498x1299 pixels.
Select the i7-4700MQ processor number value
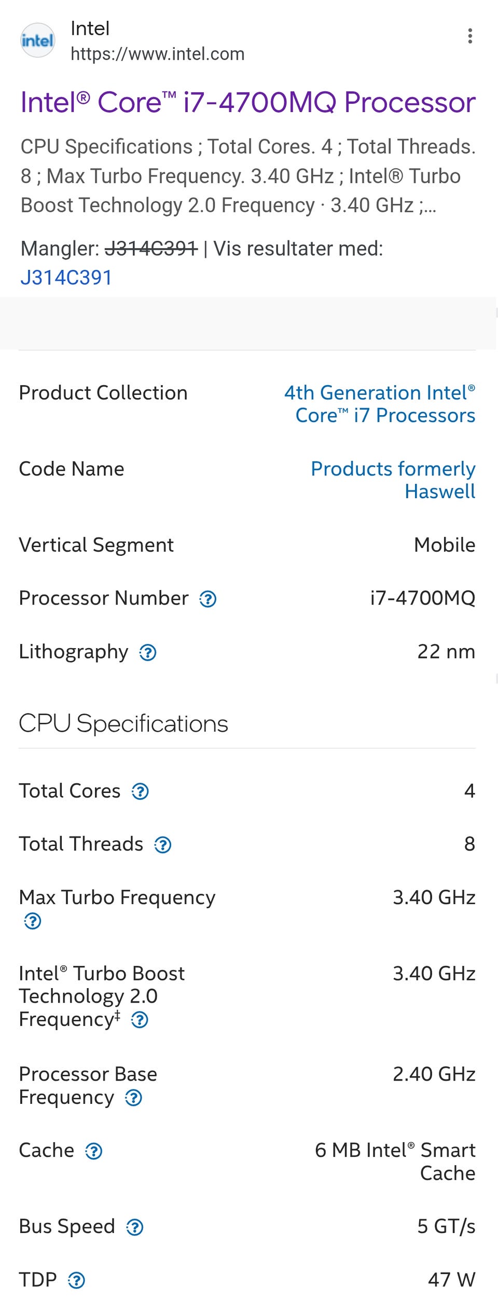pos(422,598)
